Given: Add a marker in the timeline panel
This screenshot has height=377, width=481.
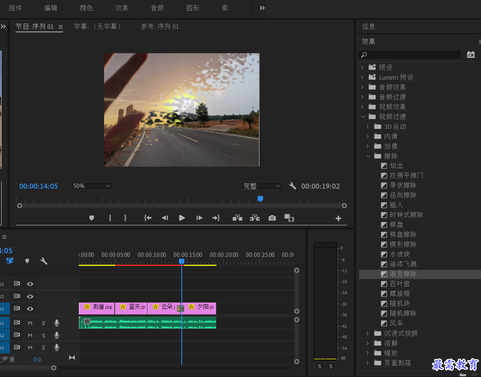Looking at the screenshot, I should tap(27, 261).
